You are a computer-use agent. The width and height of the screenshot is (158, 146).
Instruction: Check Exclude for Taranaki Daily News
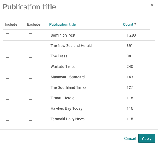click(x=30, y=119)
